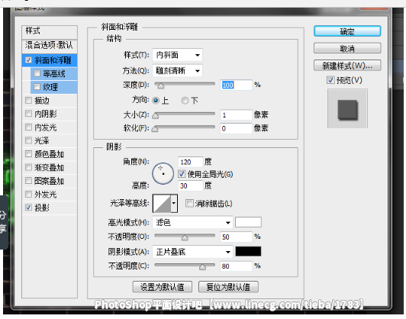Open the 阴影模式(A) dropdown showing 正片叠底
Viewport: 406px width, 319px height.
(192, 252)
